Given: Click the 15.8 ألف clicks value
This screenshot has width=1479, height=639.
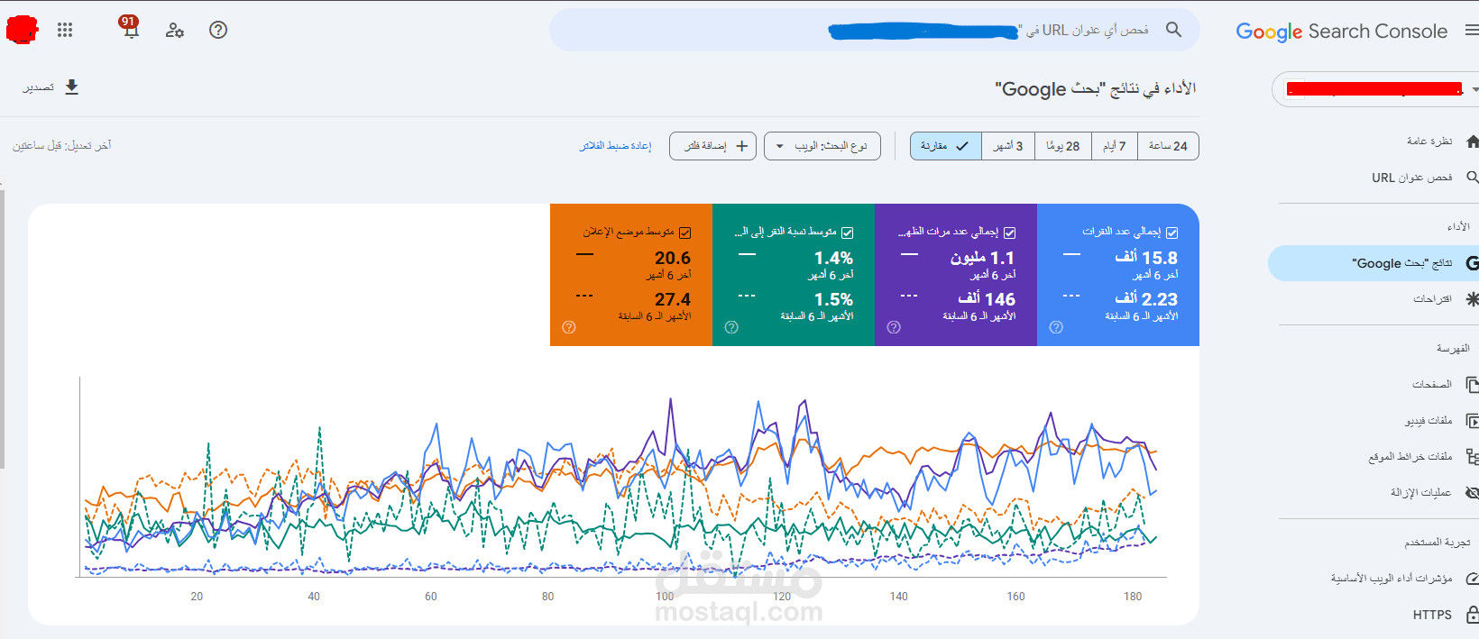Looking at the screenshot, I should (x=1146, y=258).
